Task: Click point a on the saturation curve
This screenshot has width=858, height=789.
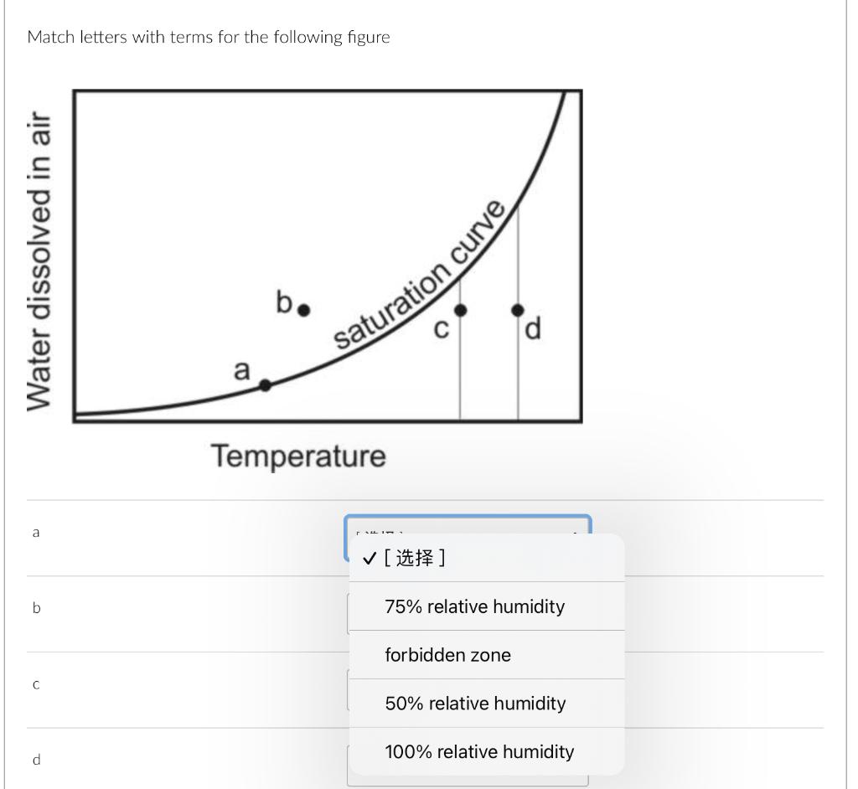Action: (x=265, y=385)
